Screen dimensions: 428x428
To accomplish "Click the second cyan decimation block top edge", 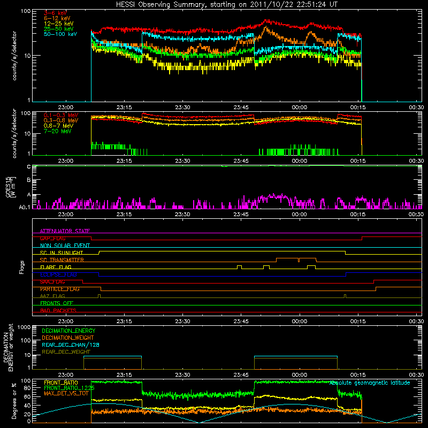I will pos(296,356).
